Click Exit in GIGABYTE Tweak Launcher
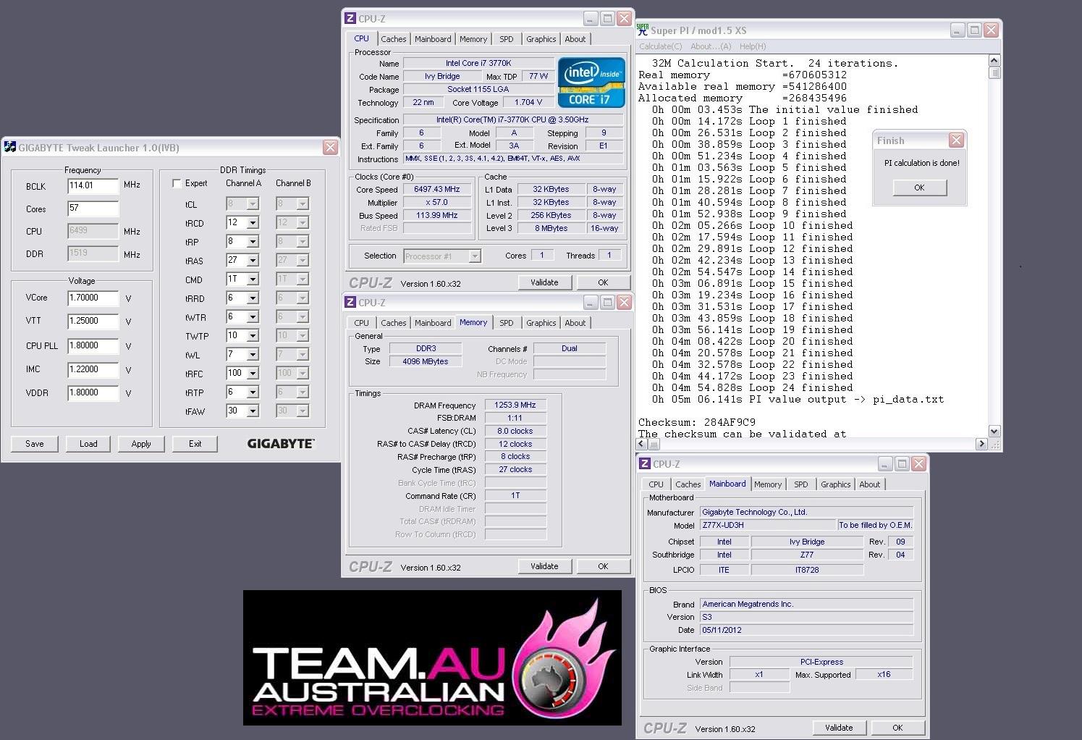This screenshot has width=1082, height=740. 195,444
